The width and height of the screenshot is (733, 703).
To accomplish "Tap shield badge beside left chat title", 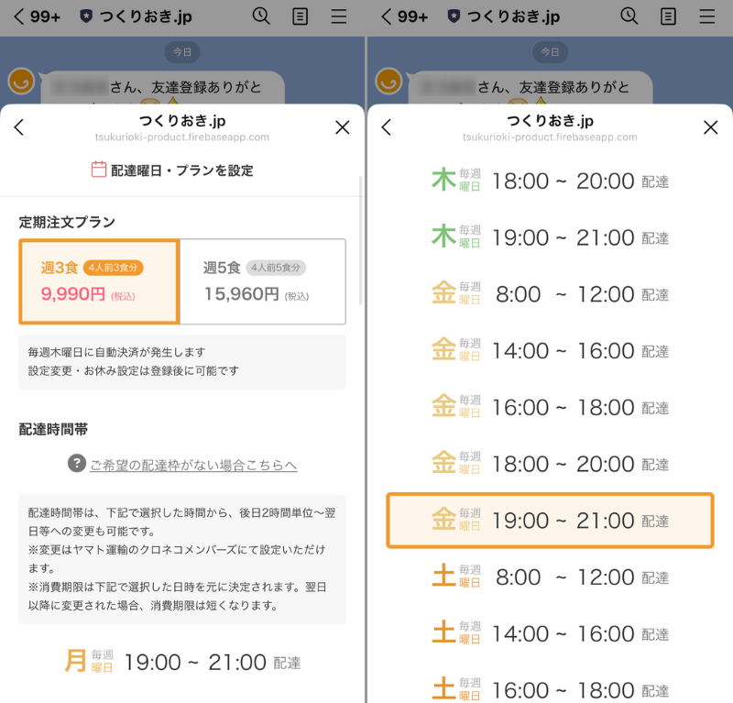I will pos(86,16).
